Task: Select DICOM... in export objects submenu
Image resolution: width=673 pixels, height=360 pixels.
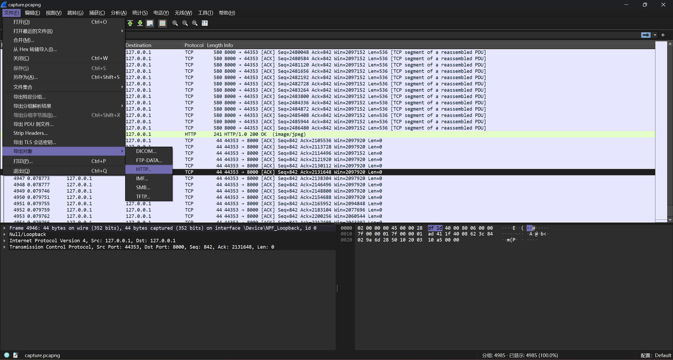Action: (149, 151)
